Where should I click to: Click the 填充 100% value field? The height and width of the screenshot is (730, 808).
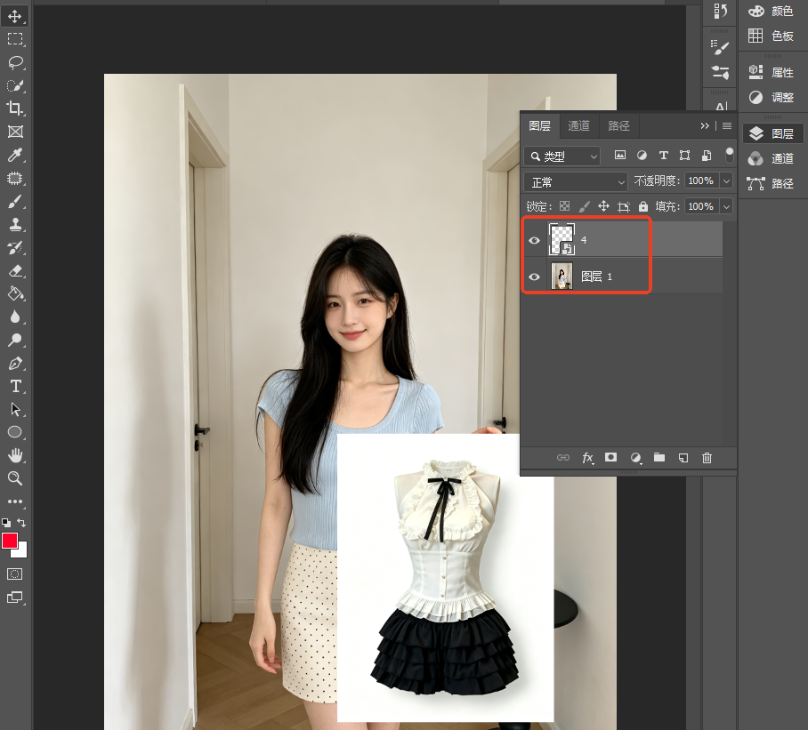pos(702,206)
